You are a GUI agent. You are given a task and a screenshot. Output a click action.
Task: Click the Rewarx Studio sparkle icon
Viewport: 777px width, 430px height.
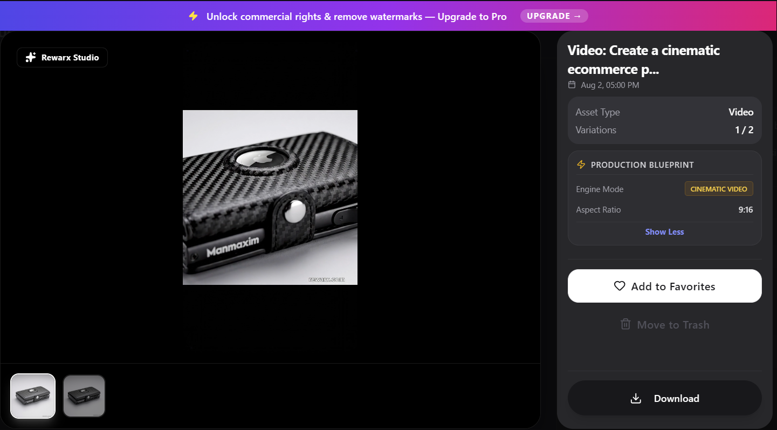(31, 58)
